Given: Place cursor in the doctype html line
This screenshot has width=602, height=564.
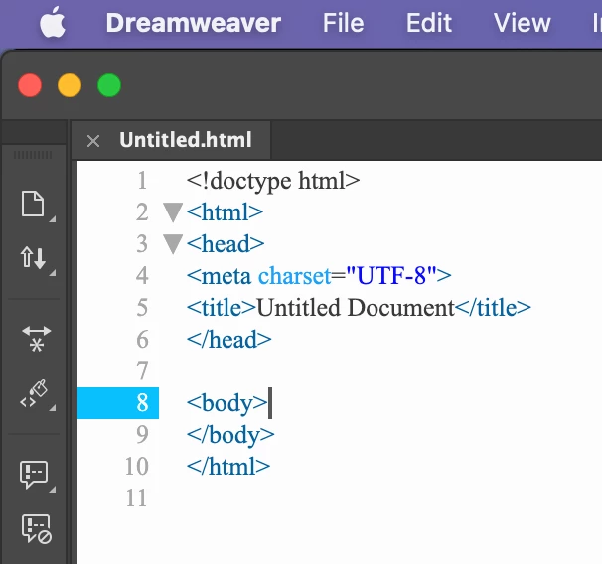Looking at the screenshot, I should [x=273, y=181].
